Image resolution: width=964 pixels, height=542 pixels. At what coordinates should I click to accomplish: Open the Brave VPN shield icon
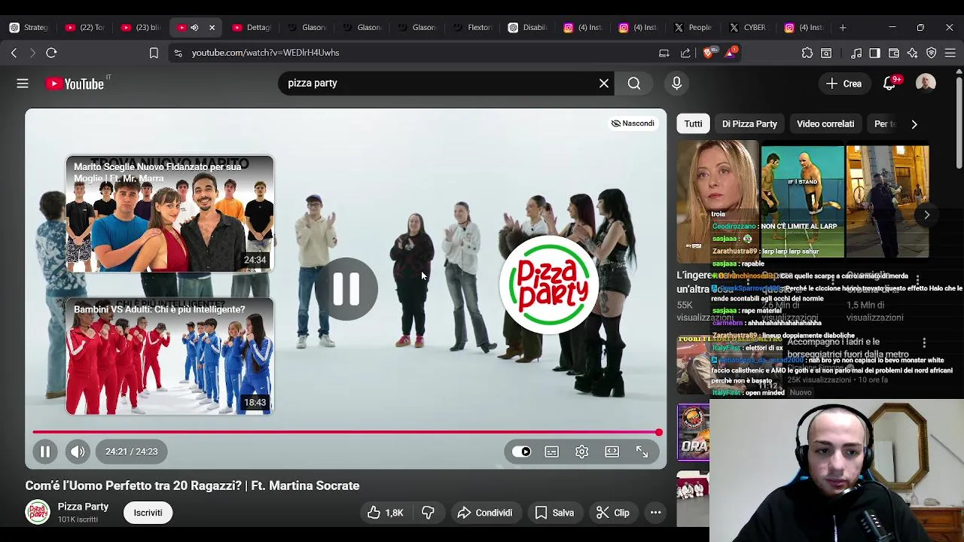tap(932, 53)
